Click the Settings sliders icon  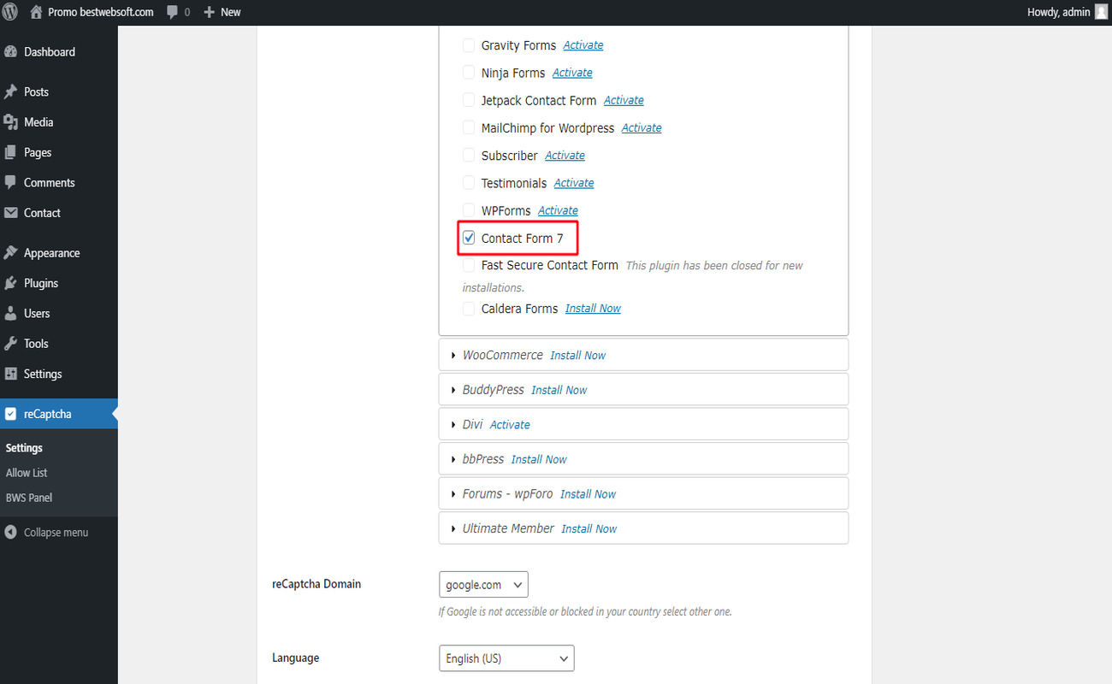11,374
